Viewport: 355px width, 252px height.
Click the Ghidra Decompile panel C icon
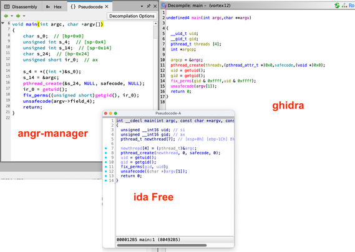164,6
